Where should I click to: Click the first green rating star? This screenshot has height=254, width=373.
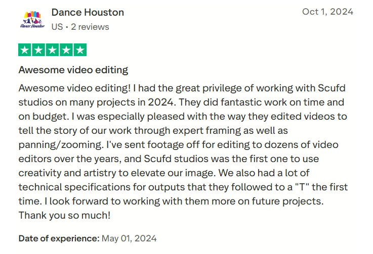click(x=25, y=50)
